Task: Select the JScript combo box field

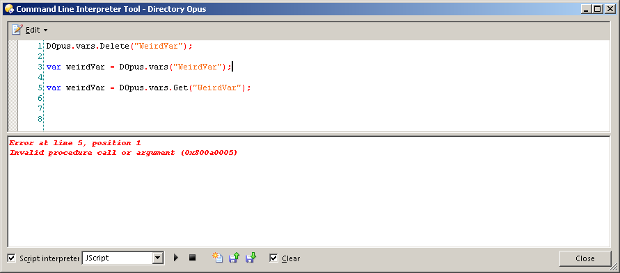Action: click(118, 258)
